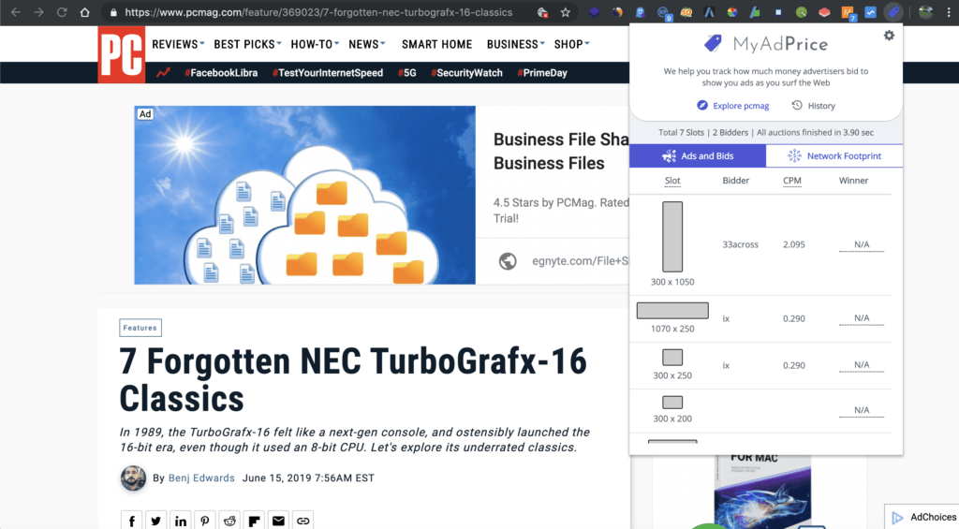The image size is (959, 529).
Task: Reload the current page
Action: [62, 12]
